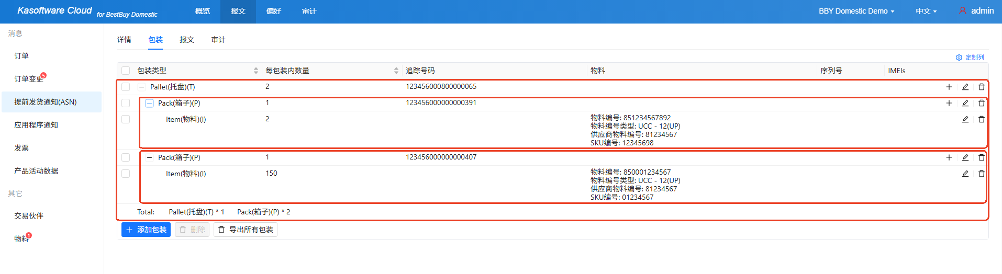The image size is (1002, 274).
Task: Sort by 包装类型 column arrows
Action: pyautogui.click(x=256, y=71)
